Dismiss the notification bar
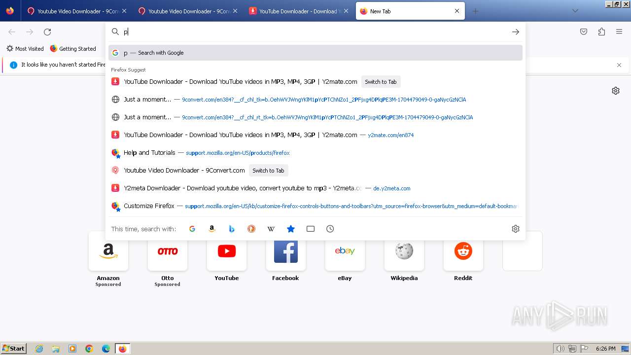 pos(619,65)
